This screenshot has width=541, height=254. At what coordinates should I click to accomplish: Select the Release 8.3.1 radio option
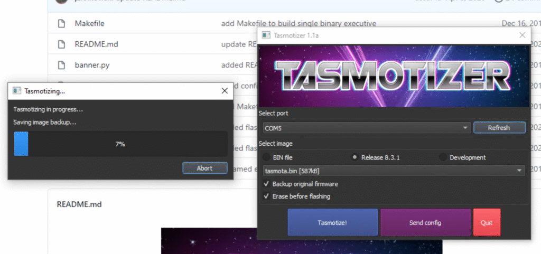(355, 157)
